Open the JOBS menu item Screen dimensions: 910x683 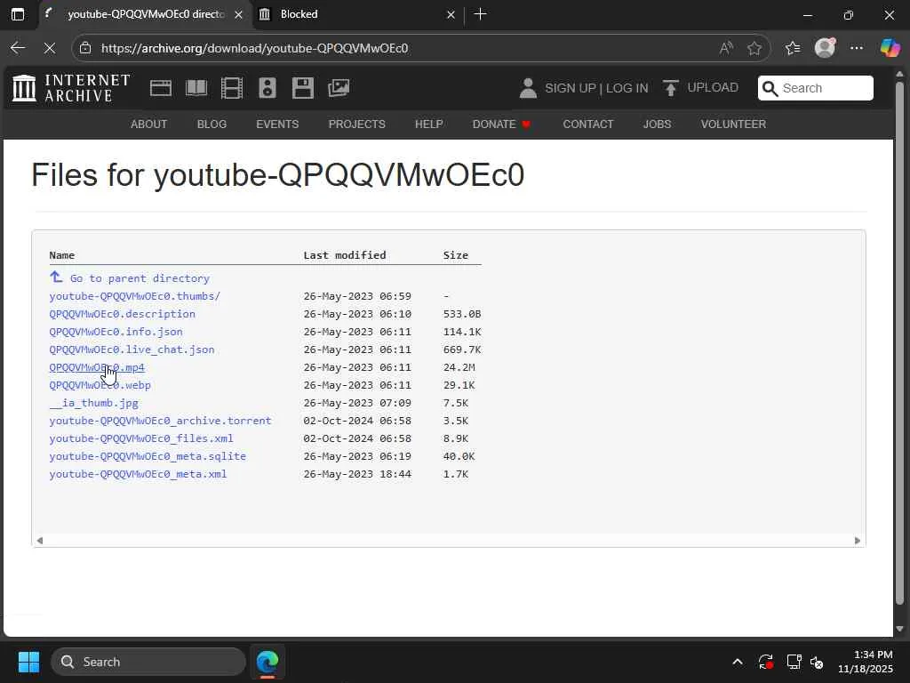pos(657,125)
